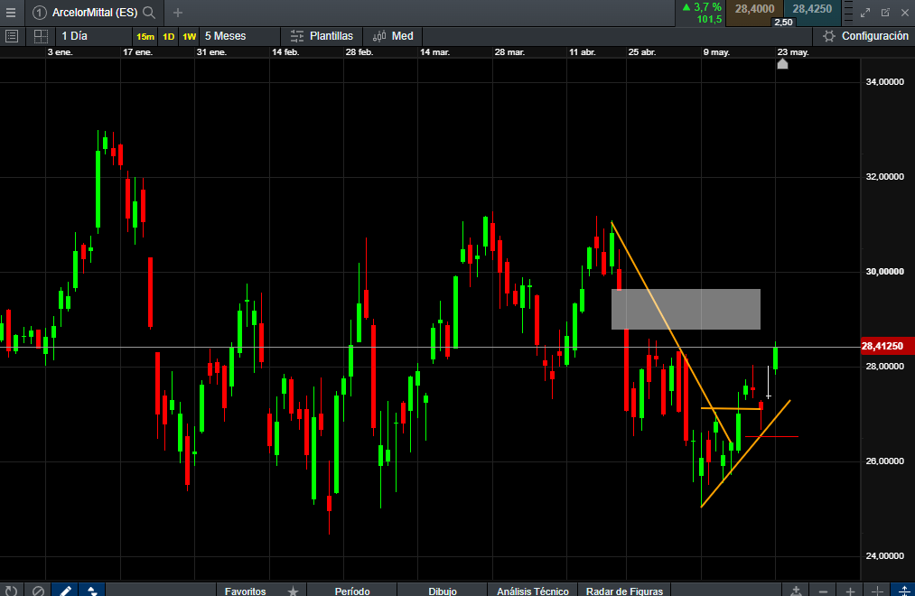Click the vertical scale icon beside minus

pos(796,591)
